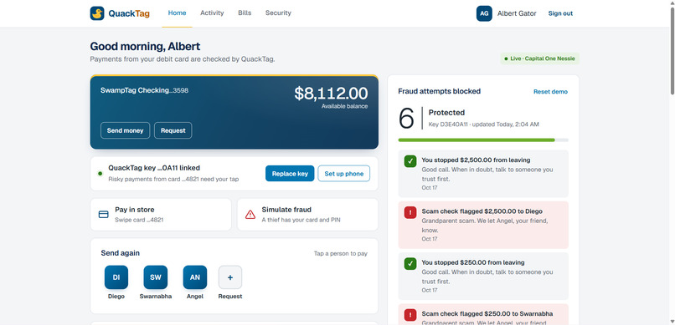Viewport: 675px width, 325px height.
Task: Click red alert icon for $2,500.00 to Diego
Action: [x=410, y=212]
